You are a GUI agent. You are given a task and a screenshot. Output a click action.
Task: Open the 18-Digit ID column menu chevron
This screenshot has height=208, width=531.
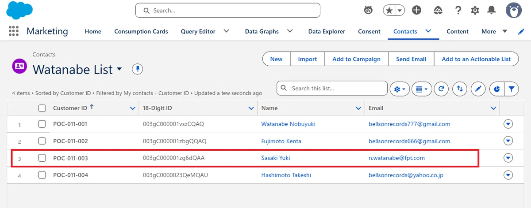(x=251, y=108)
